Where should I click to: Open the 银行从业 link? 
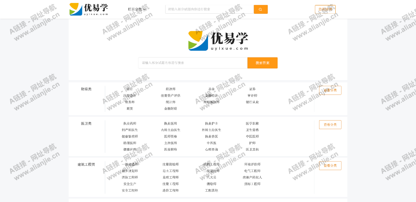(x=253, y=102)
